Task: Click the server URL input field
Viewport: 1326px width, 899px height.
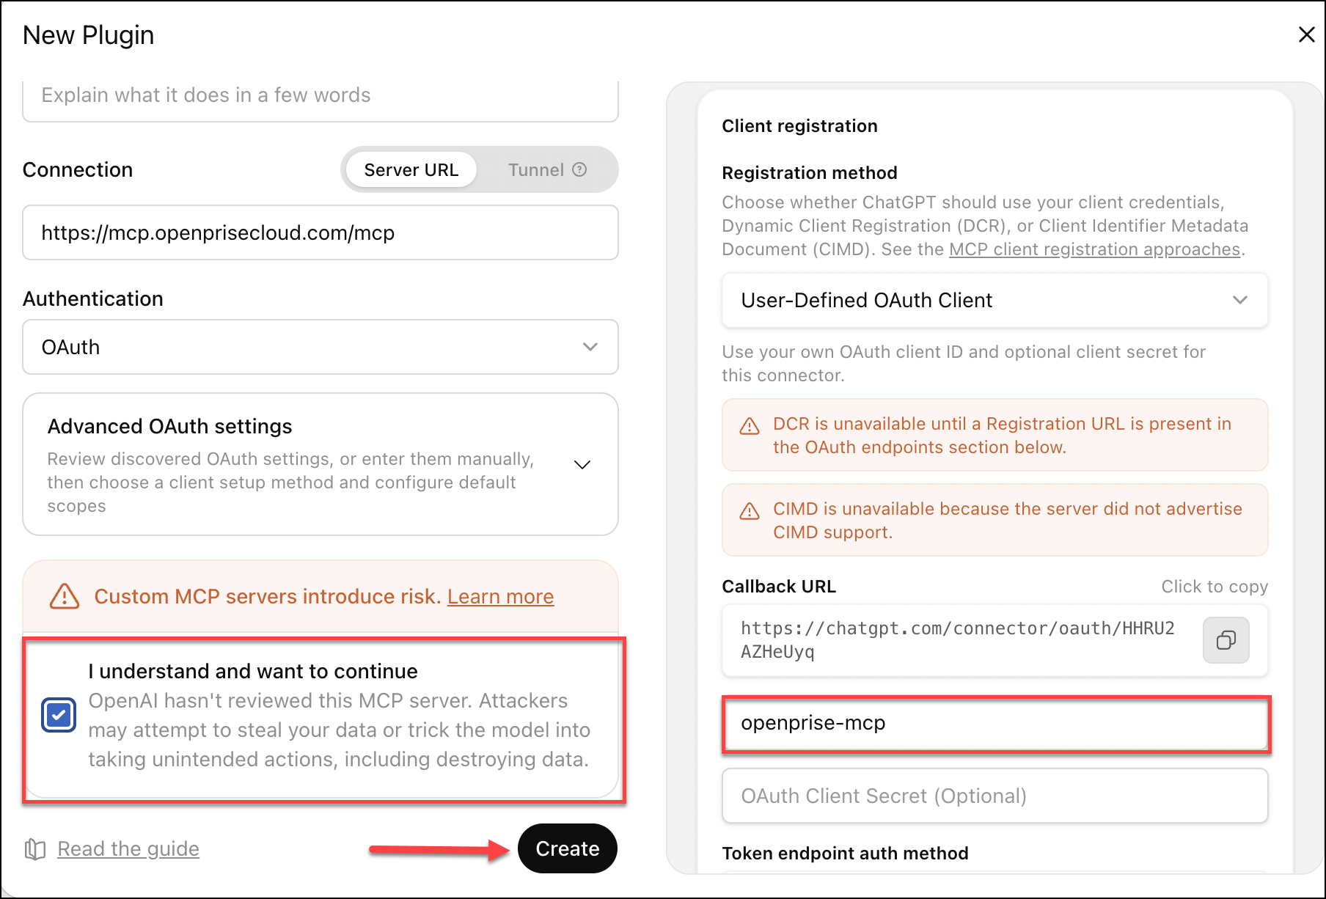Action: click(x=320, y=232)
